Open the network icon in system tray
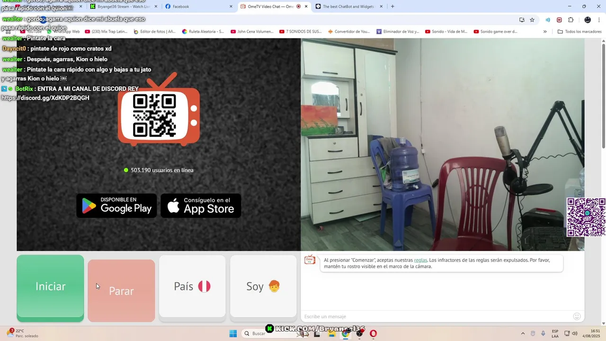This screenshot has width=606, height=341. (566, 333)
